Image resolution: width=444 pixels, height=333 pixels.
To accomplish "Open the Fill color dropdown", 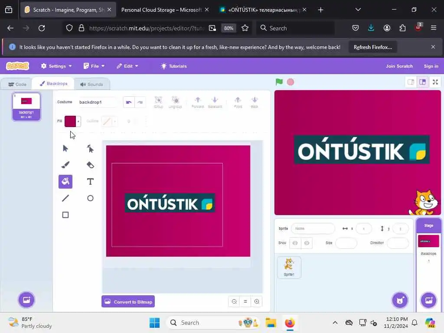I will point(73,121).
